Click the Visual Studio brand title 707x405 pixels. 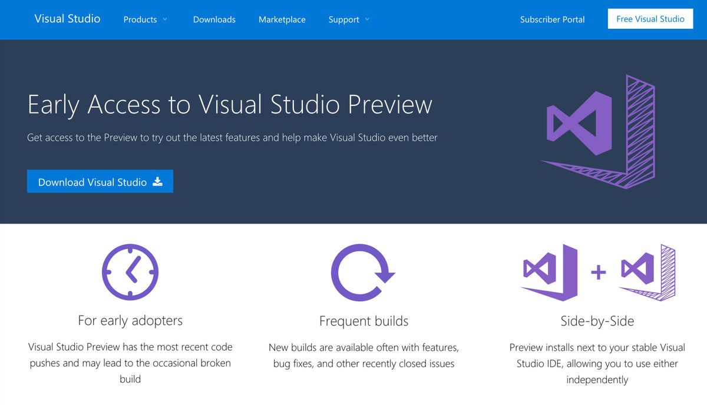point(67,19)
